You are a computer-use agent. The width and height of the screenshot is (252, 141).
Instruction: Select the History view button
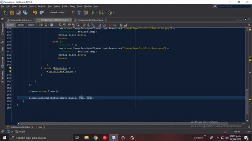[x=31, y=25]
